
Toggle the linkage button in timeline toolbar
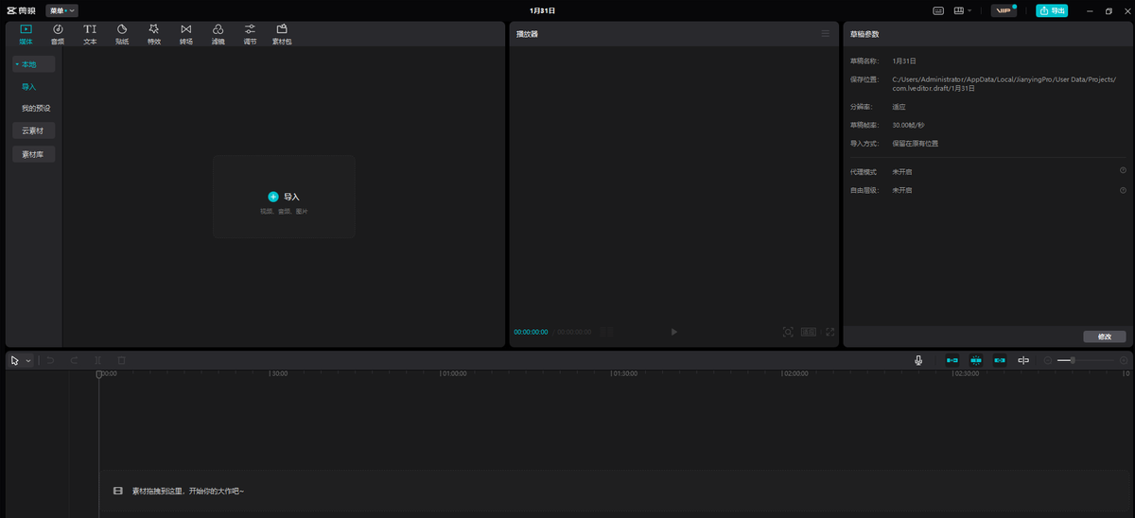tap(1000, 360)
